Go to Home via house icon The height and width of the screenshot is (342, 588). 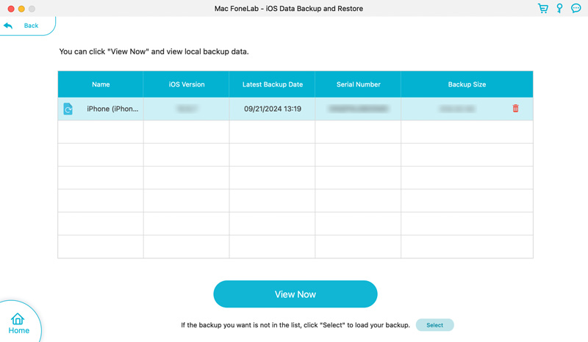[18, 319]
